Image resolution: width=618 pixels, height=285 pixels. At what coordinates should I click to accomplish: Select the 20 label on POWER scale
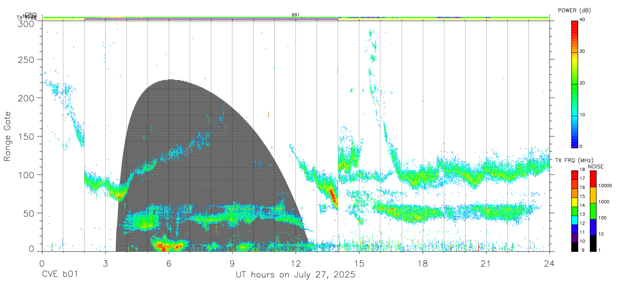click(583, 83)
